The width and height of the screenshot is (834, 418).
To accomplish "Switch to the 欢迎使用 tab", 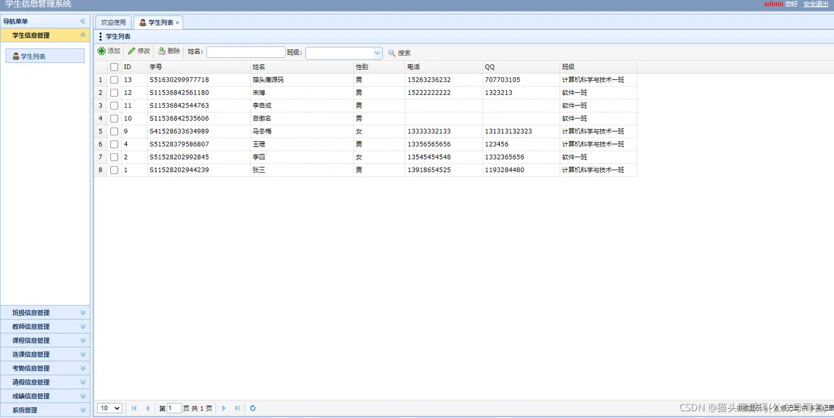I will point(113,23).
